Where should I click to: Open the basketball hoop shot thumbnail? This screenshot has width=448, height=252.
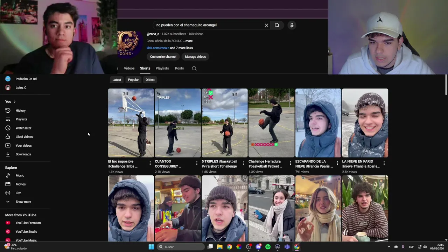(x=131, y=123)
